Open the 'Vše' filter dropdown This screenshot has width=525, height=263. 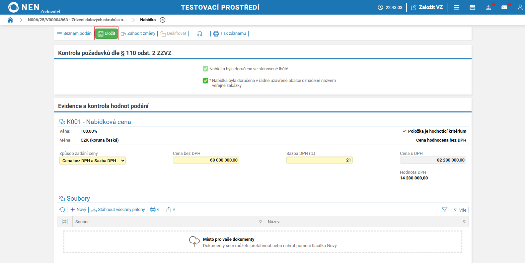coord(460,210)
